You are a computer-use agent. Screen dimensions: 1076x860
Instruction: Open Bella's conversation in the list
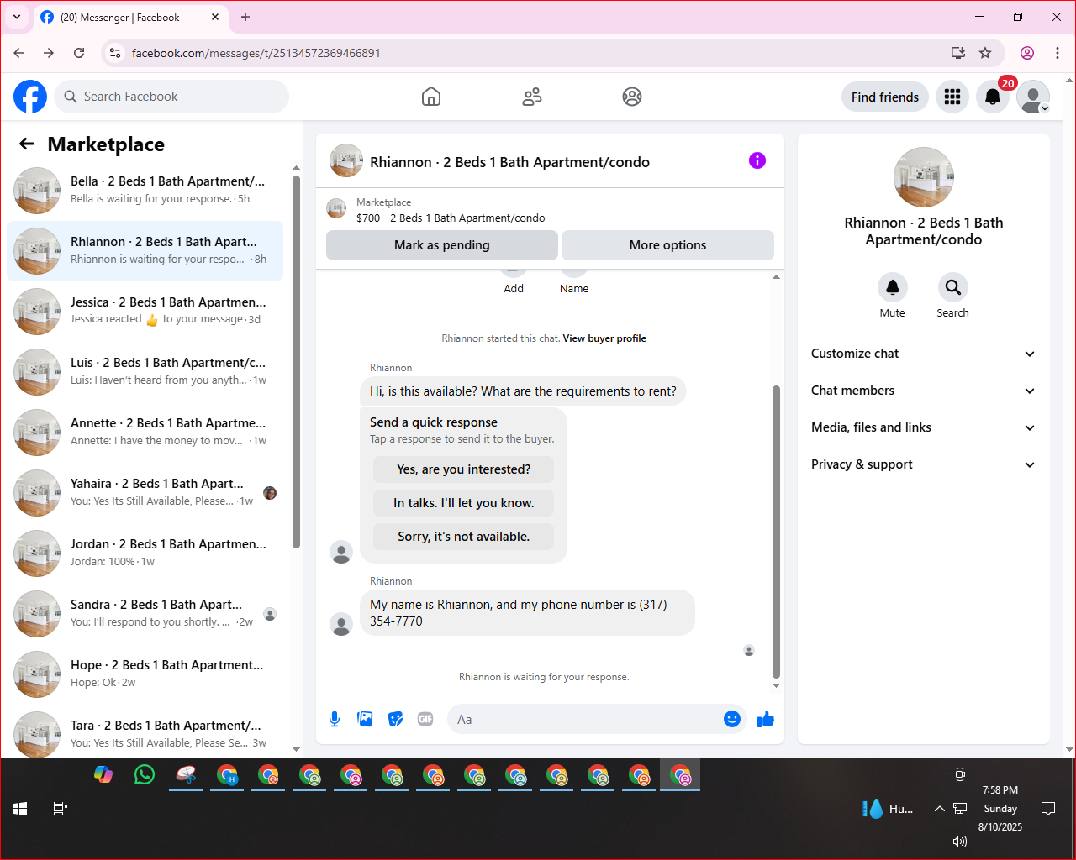pos(145,191)
